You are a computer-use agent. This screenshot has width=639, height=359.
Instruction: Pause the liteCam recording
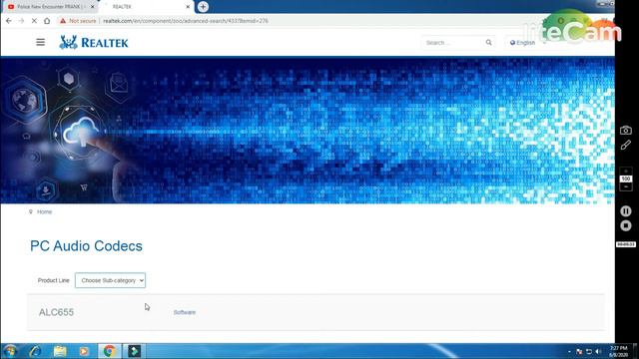pos(626,210)
